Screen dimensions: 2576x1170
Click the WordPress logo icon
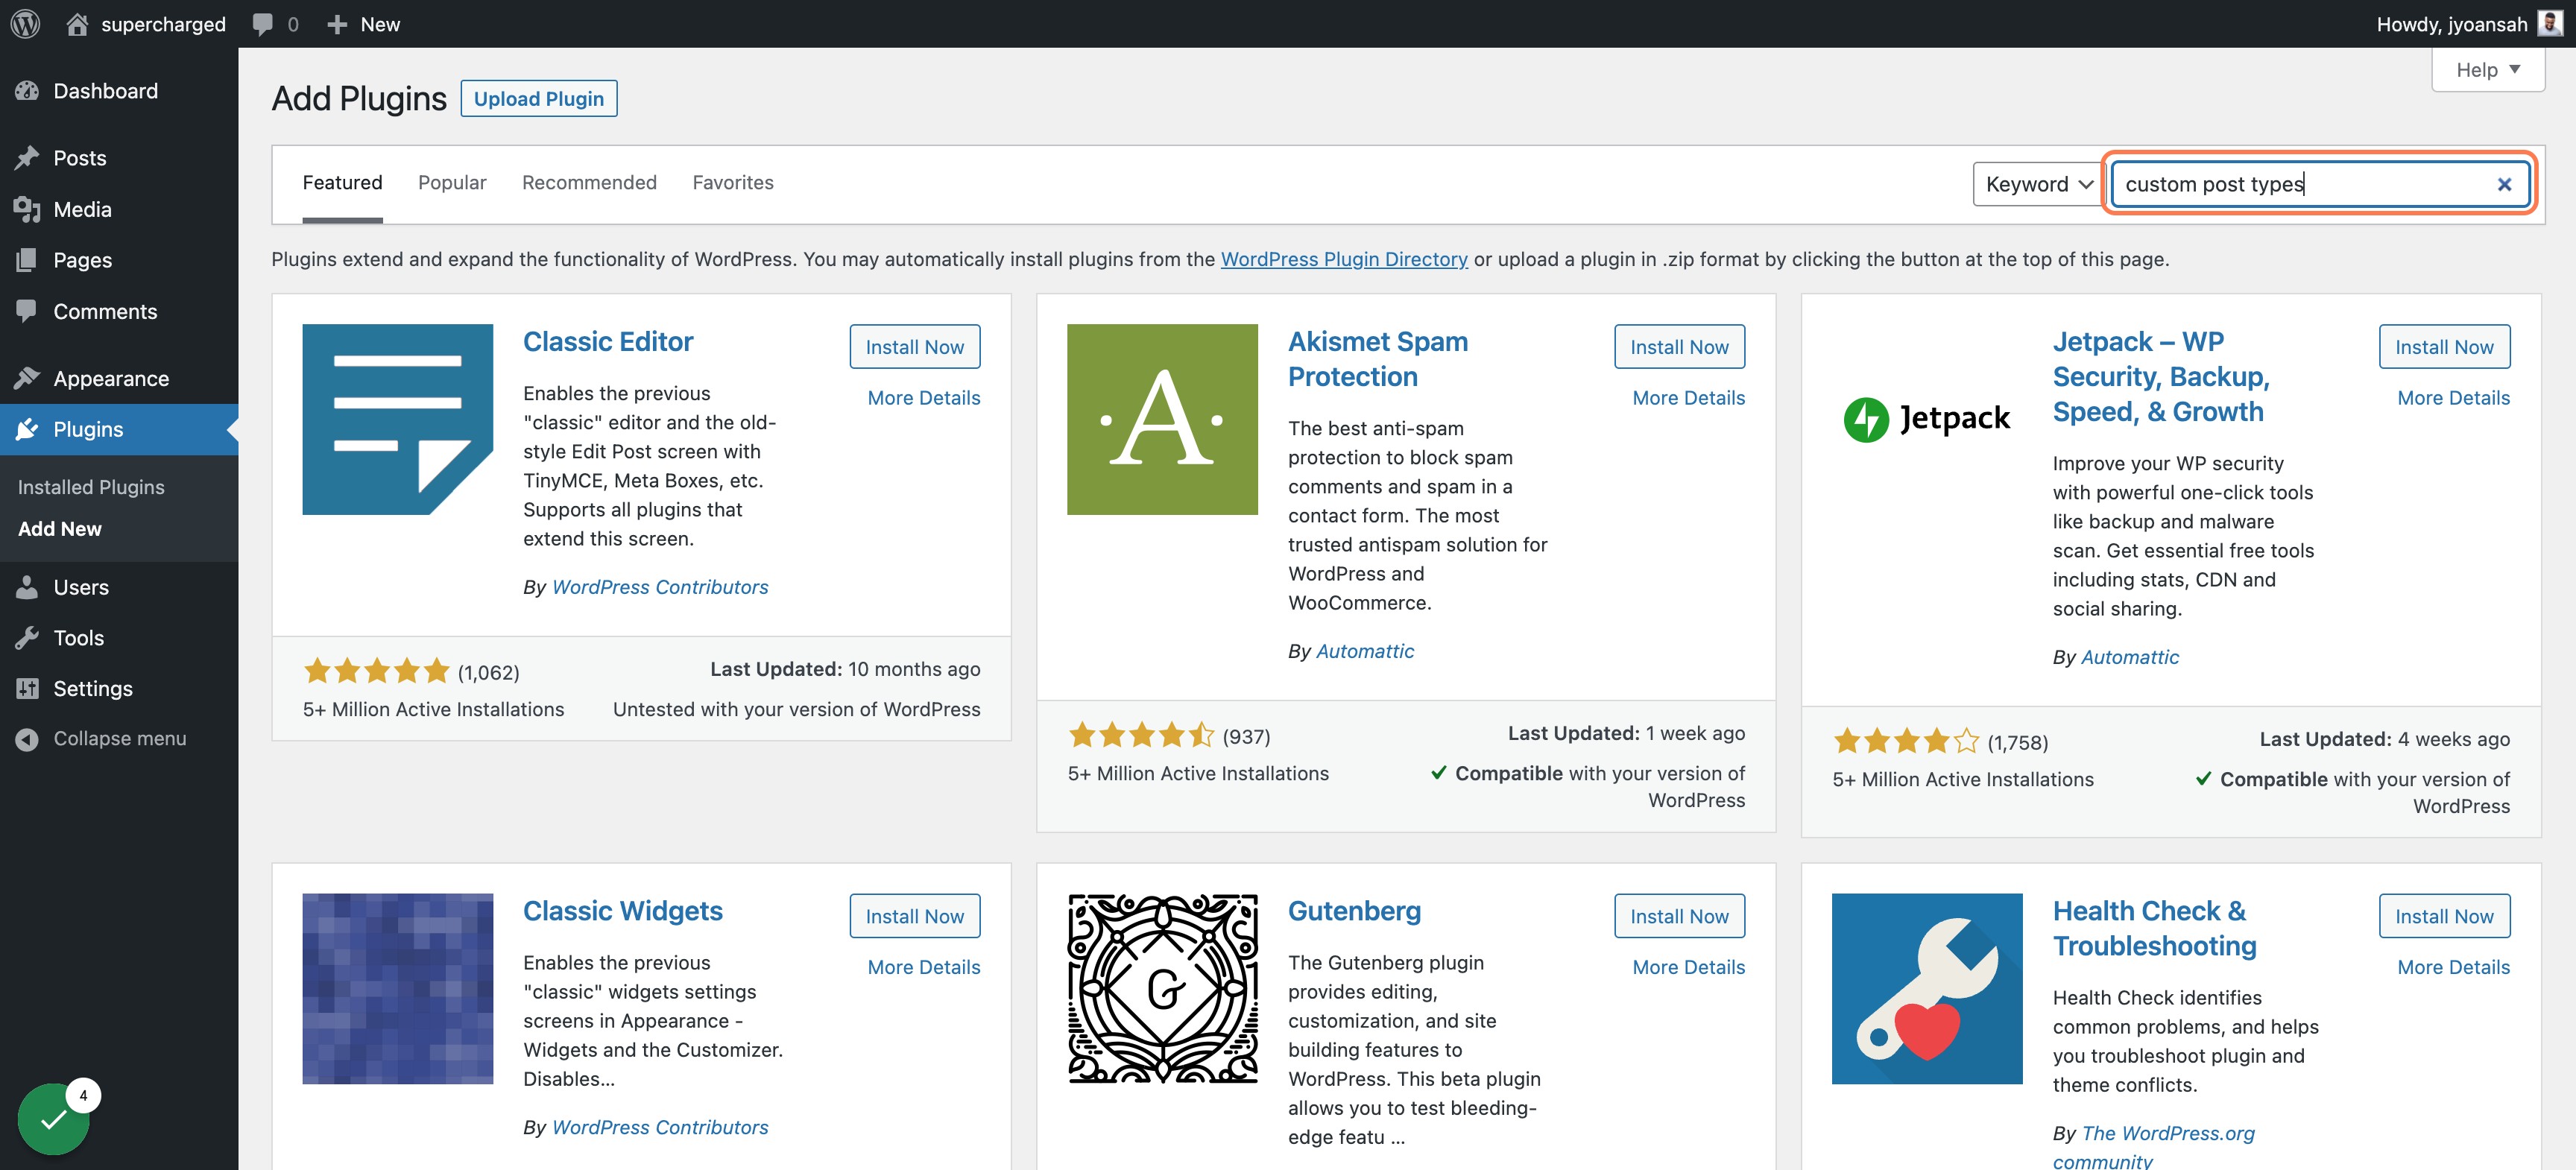25,24
